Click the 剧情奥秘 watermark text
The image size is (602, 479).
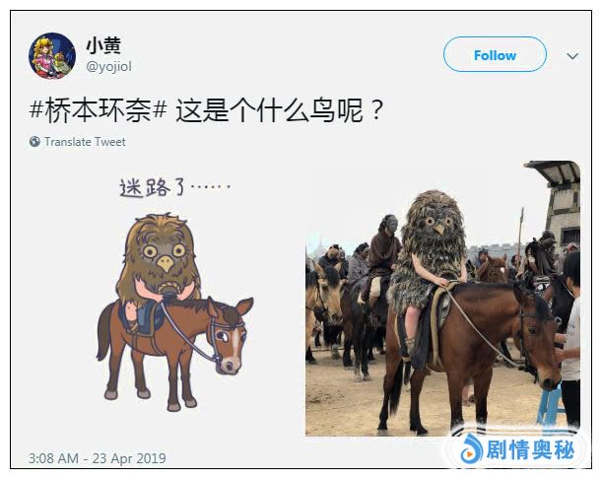tap(530, 449)
